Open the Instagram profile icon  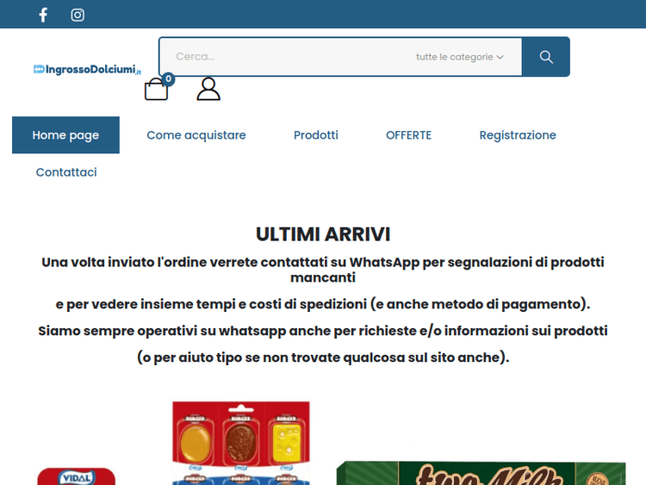click(78, 15)
